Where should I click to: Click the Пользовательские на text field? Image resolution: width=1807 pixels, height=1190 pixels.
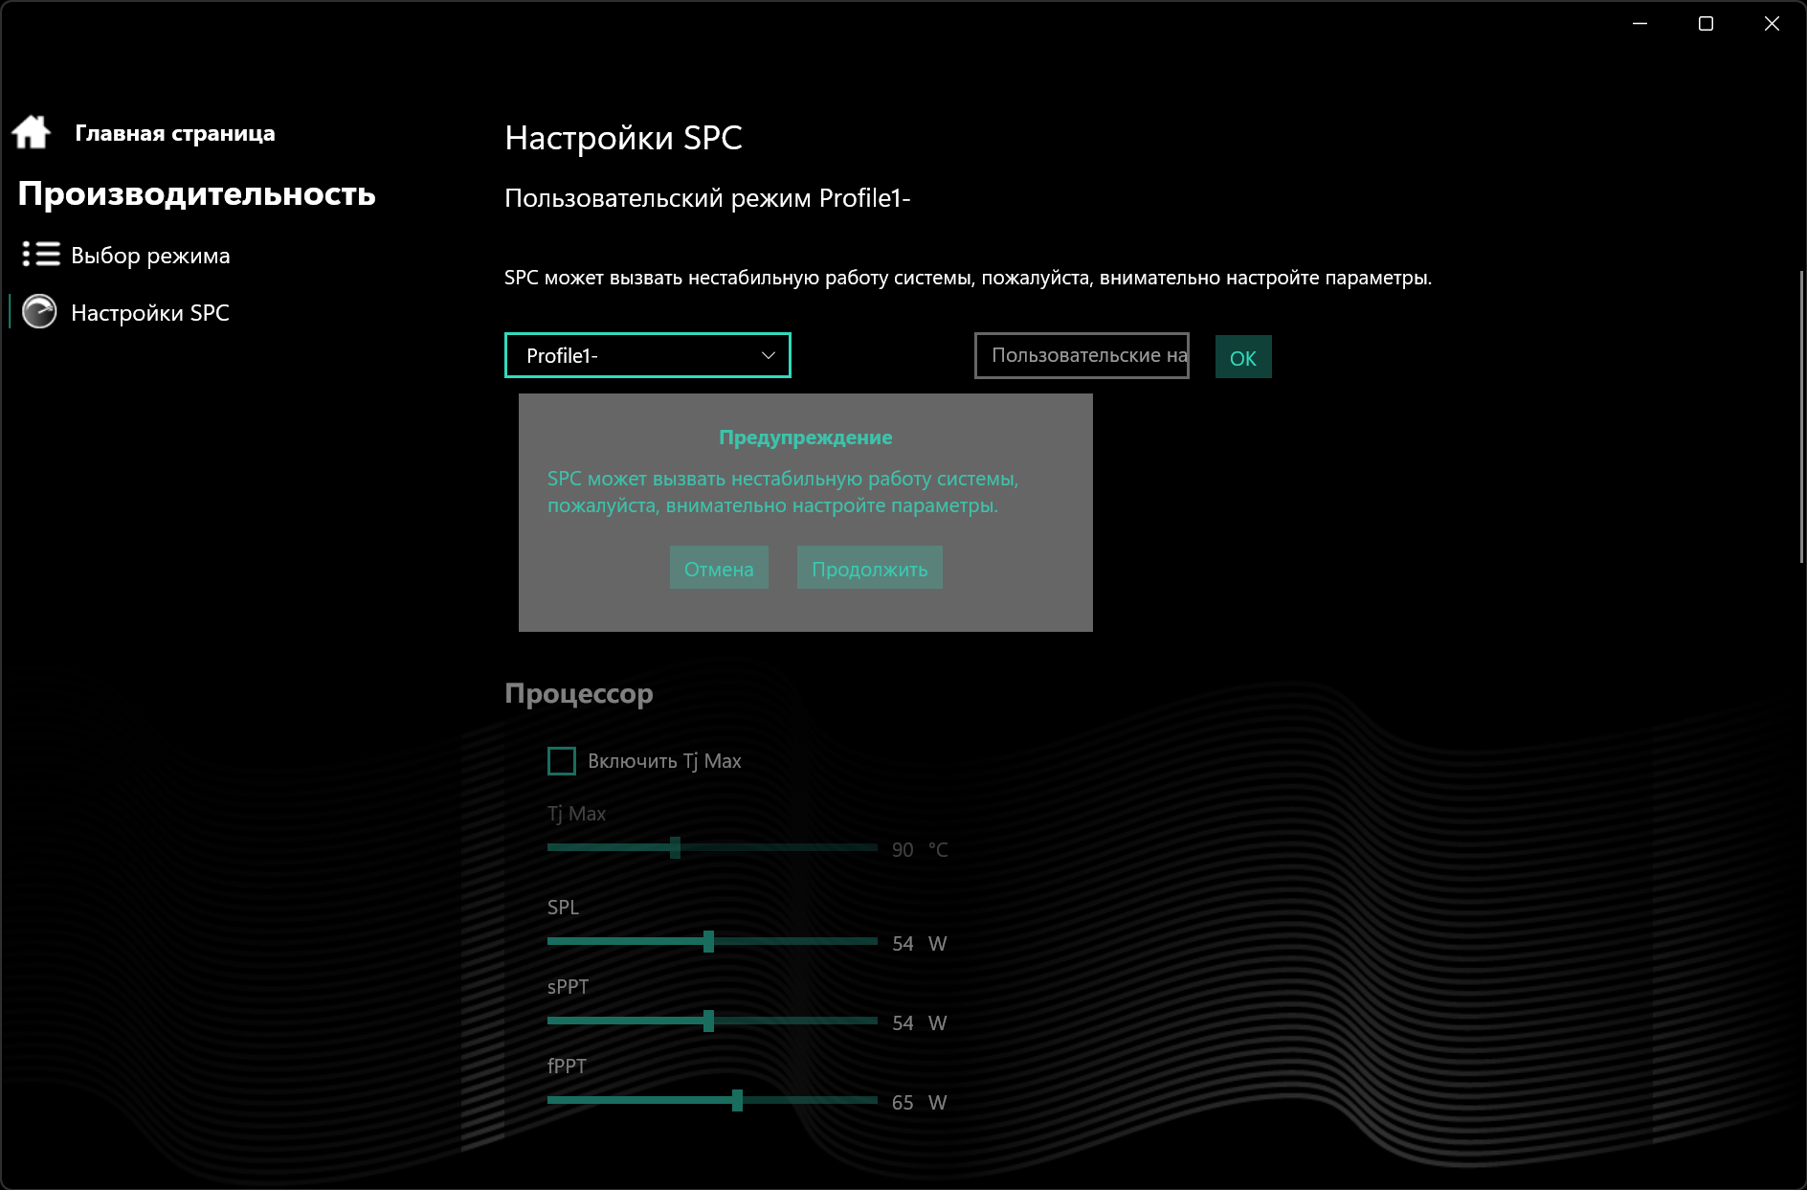[x=1082, y=355]
